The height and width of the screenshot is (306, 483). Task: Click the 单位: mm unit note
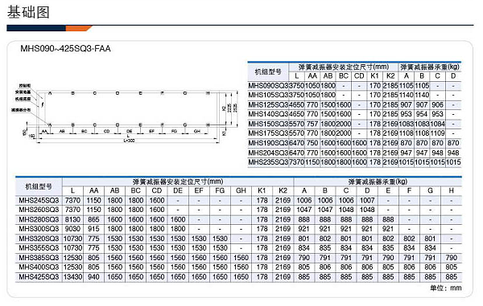click(x=446, y=288)
